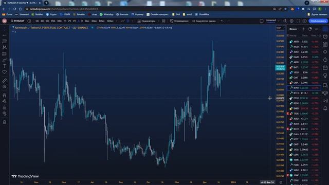Open the Индикаторы (Indicators) menu

147,21
